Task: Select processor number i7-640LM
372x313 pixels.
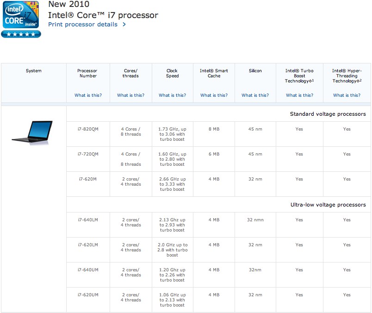Action: 88,220
